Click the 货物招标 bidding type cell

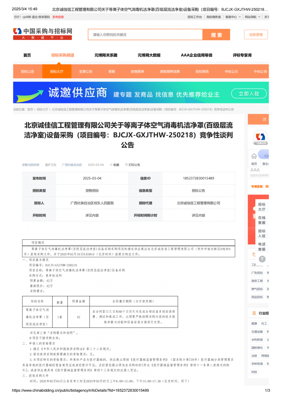tap(92, 191)
